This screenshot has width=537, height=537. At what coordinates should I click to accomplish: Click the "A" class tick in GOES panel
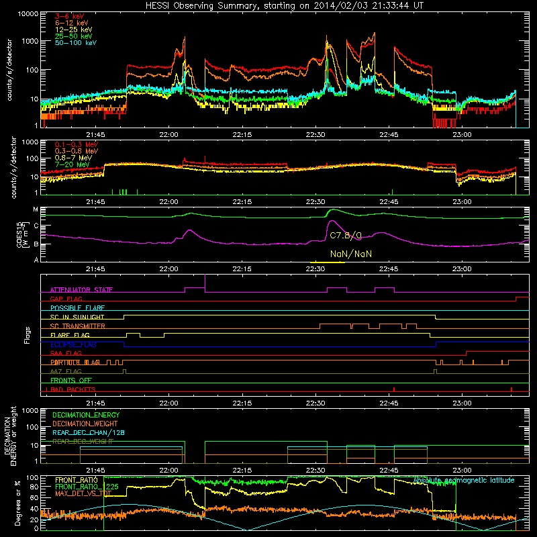(x=36, y=260)
